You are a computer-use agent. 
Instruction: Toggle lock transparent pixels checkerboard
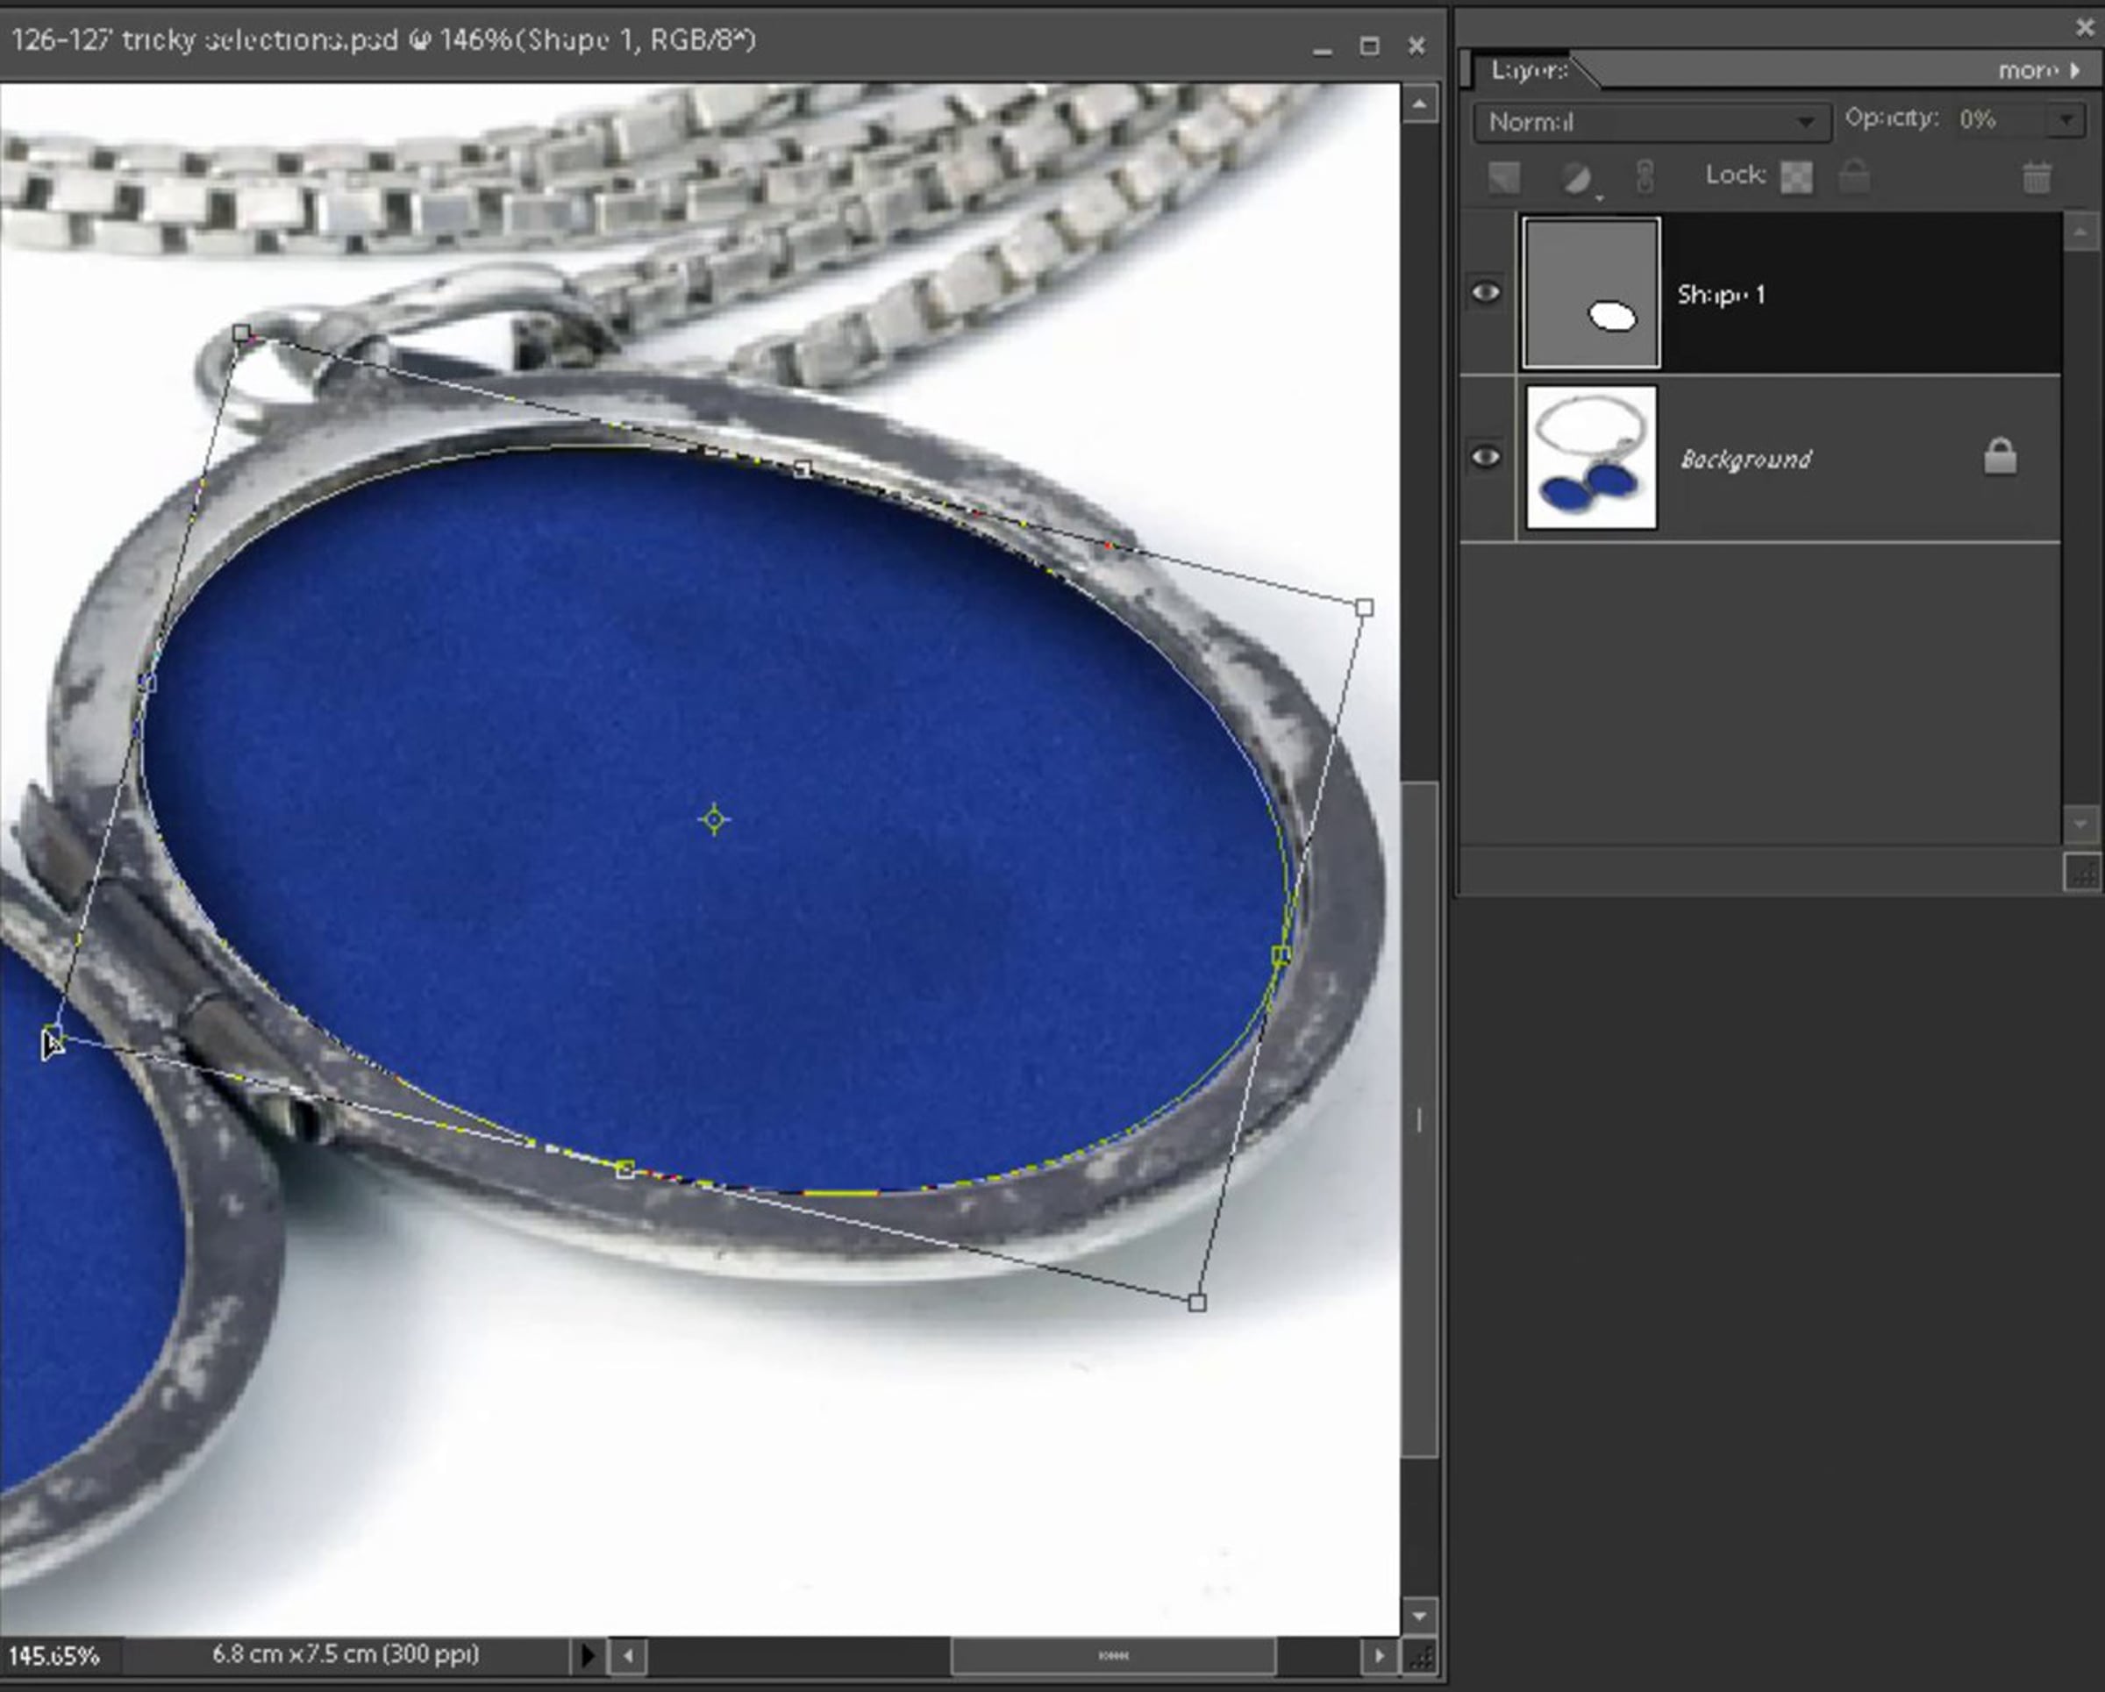1796,176
